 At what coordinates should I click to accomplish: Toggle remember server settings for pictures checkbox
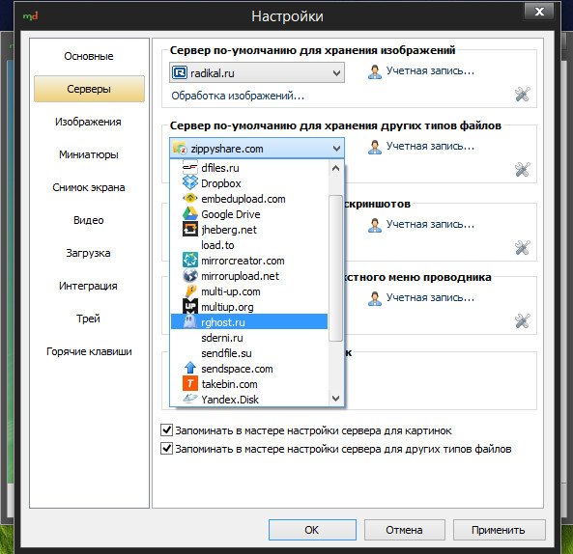pyautogui.click(x=166, y=429)
